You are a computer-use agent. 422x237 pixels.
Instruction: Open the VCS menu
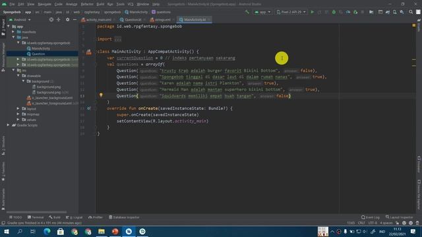coord(131,4)
